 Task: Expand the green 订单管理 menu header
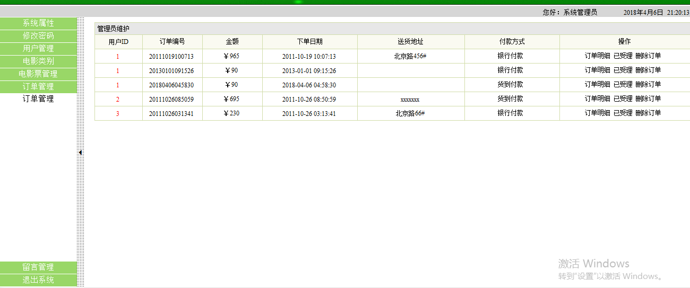[38, 87]
